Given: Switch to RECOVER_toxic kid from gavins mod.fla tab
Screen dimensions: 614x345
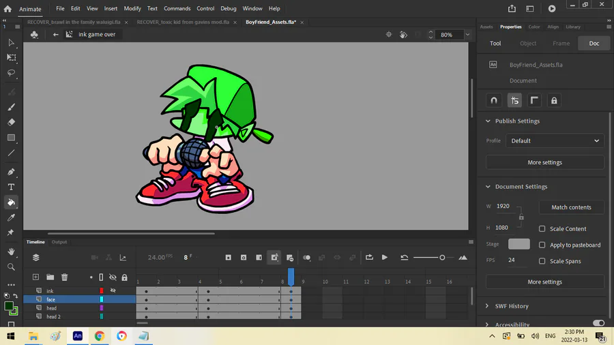Looking at the screenshot, I should [x=183, y=22].
